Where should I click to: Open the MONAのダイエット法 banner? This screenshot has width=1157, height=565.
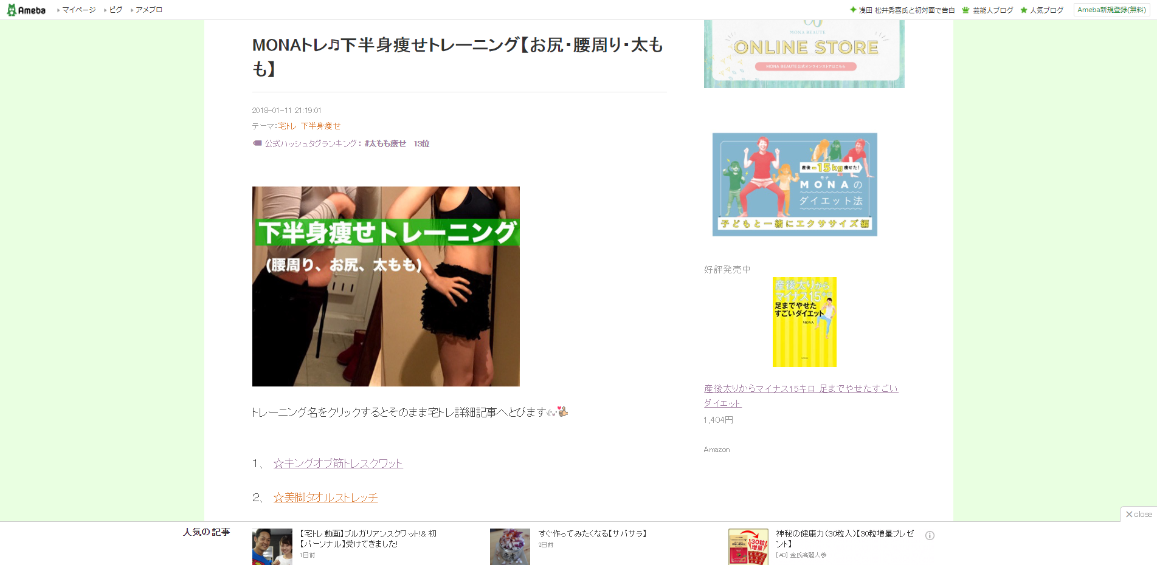click(795, 184)
